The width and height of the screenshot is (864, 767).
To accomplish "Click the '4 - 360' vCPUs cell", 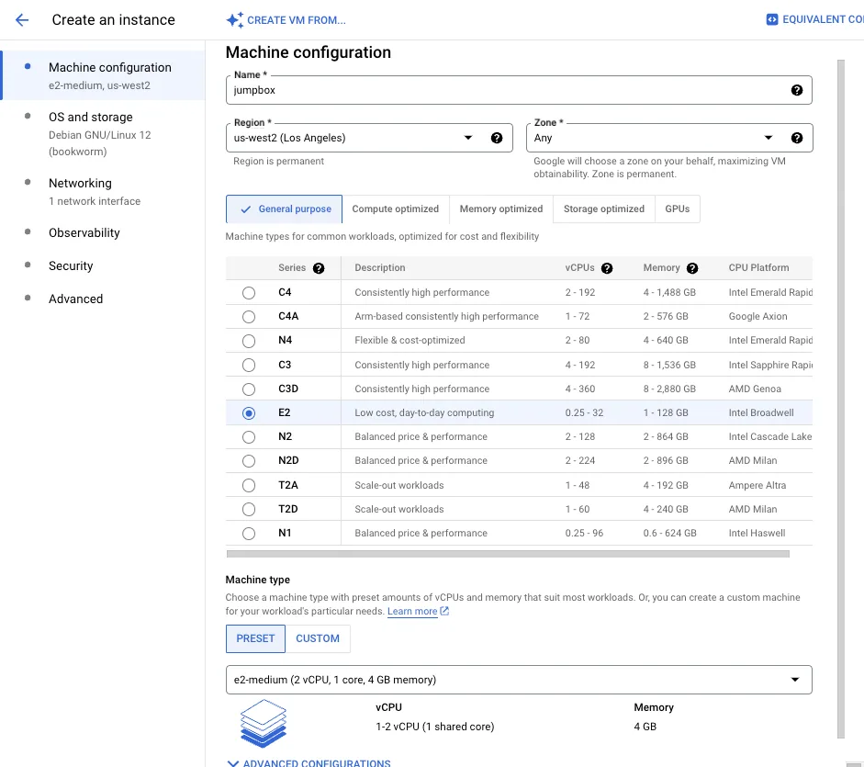I will tap(579, 389).
